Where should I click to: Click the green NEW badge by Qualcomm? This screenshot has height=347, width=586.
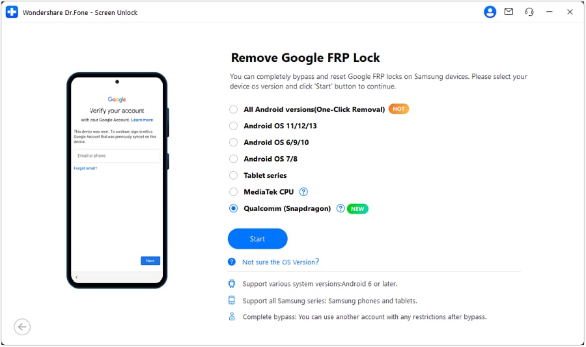coord(357,209)
